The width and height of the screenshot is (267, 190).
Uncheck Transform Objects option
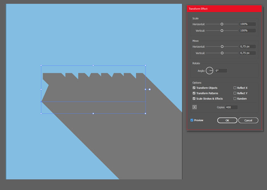point(194,88)
